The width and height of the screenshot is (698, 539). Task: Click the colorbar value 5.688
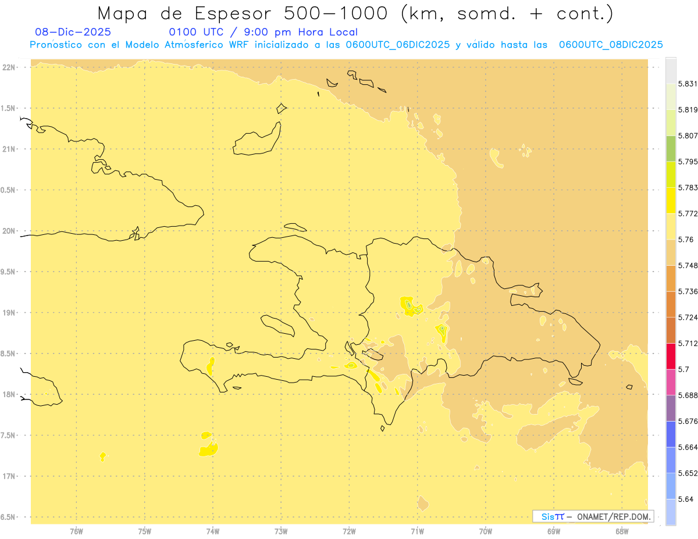coord(688,395)
